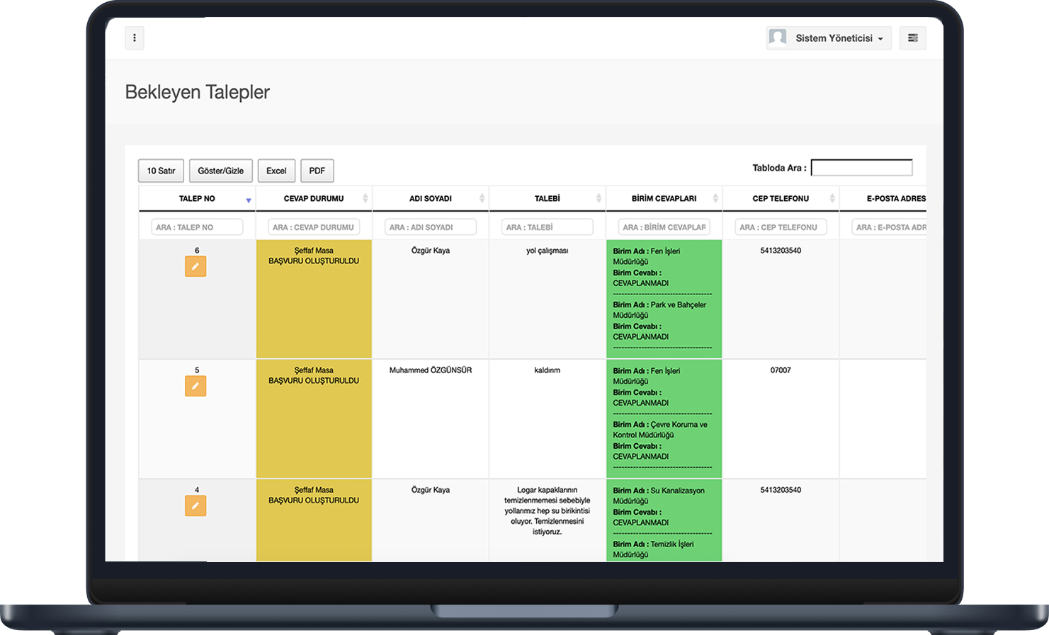Focus the Talep No filter input
The image size is (1049, 635).
(x=197, y=227)
